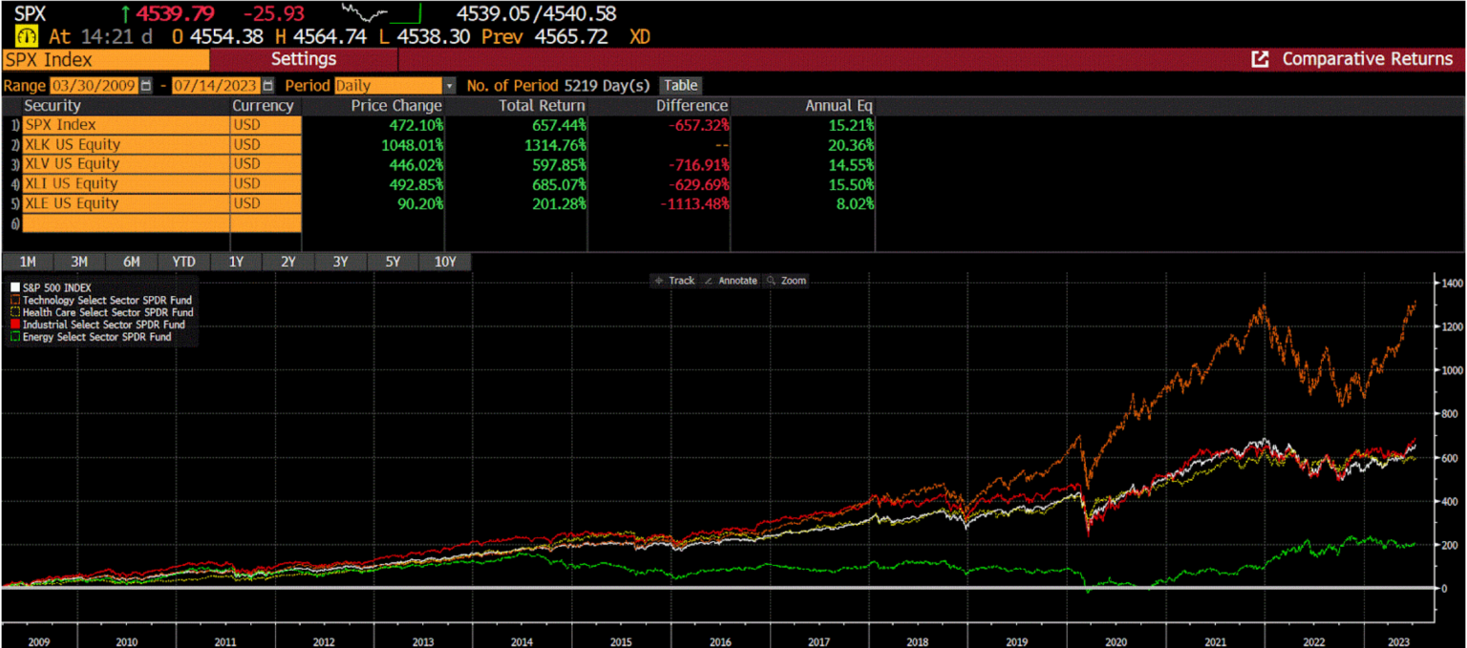Select the 5Y time range tab
Screen dimensions: 1467x648
(393, 262)
